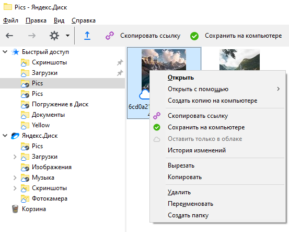Select Удалить in the context menu
The width and height of the screenshot is (289, 232).
click(179, 192)
